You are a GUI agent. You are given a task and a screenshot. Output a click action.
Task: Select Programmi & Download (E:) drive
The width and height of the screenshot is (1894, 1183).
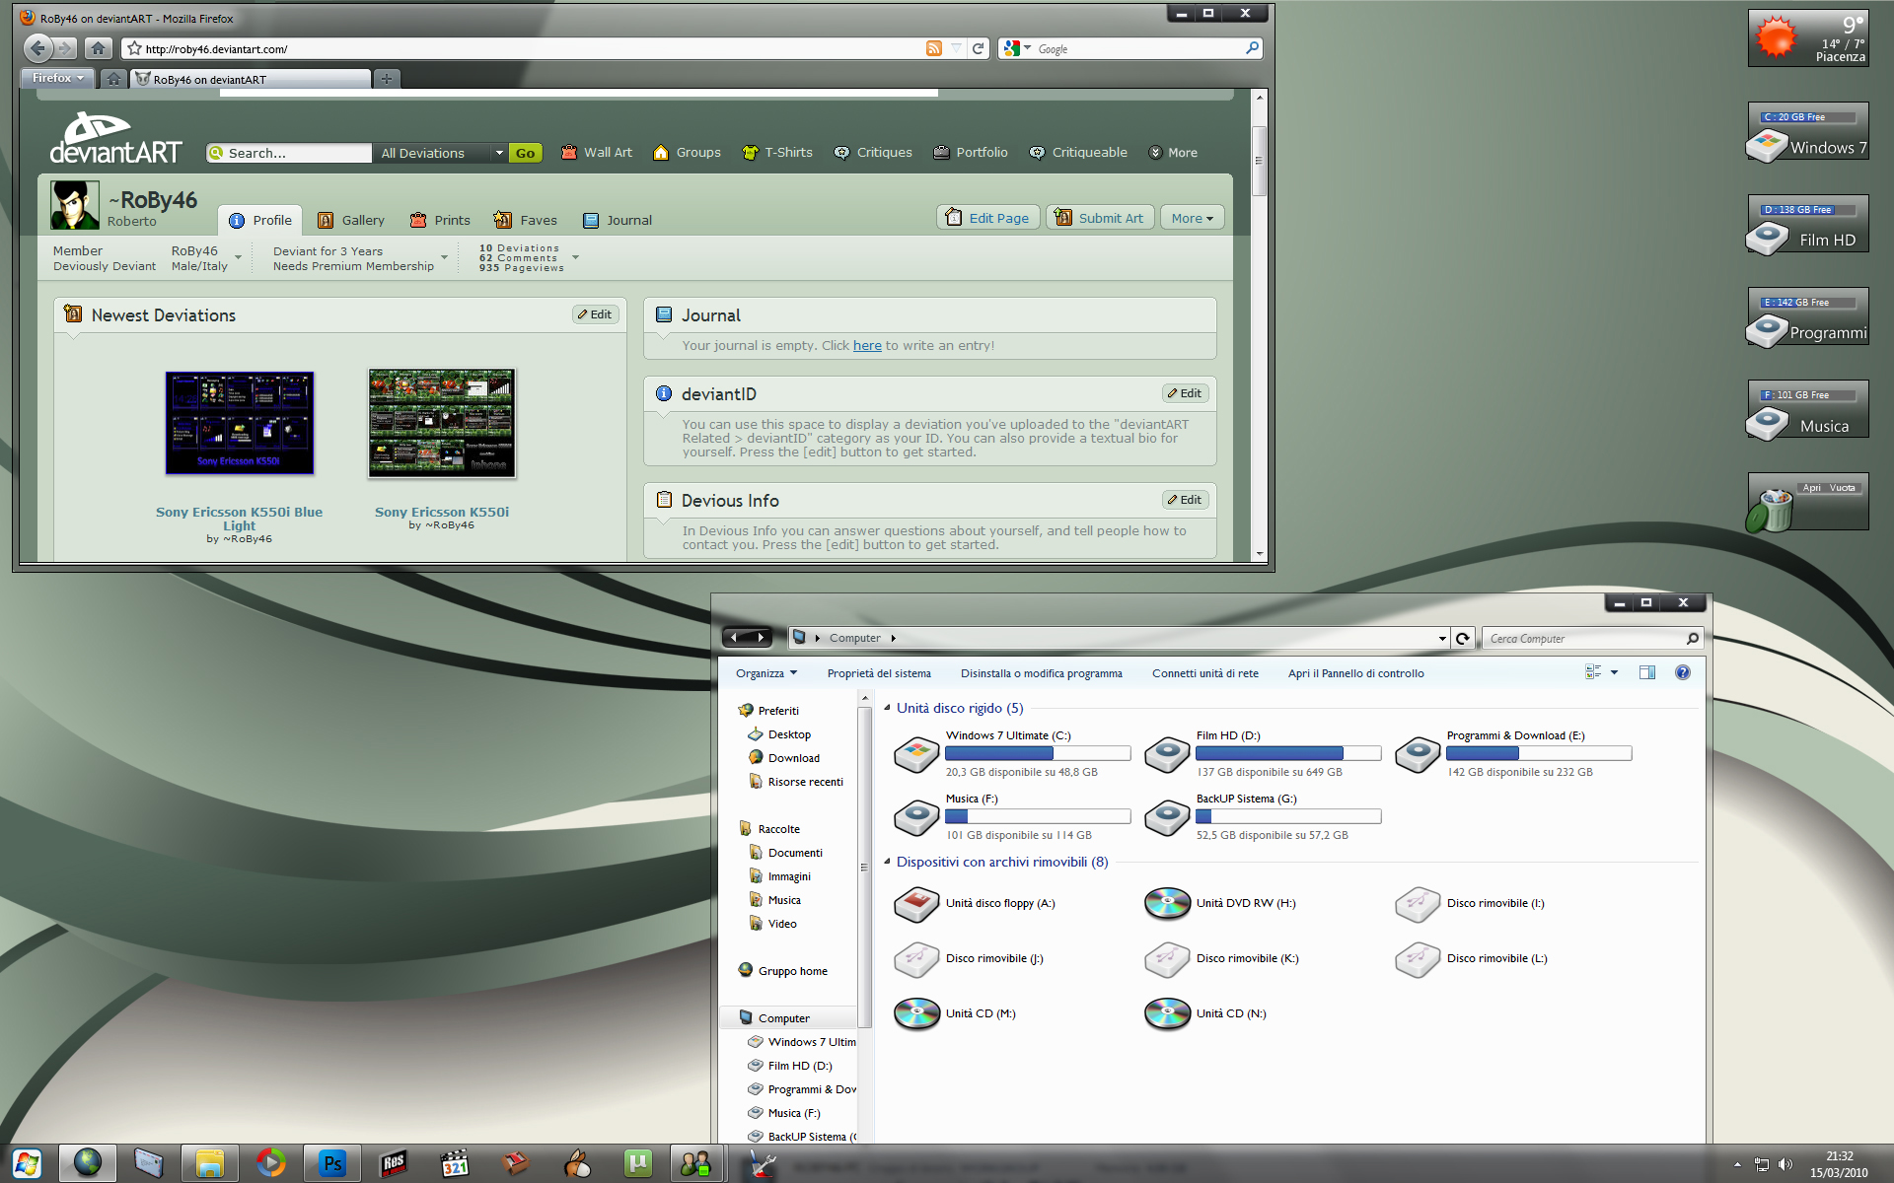1513,754
